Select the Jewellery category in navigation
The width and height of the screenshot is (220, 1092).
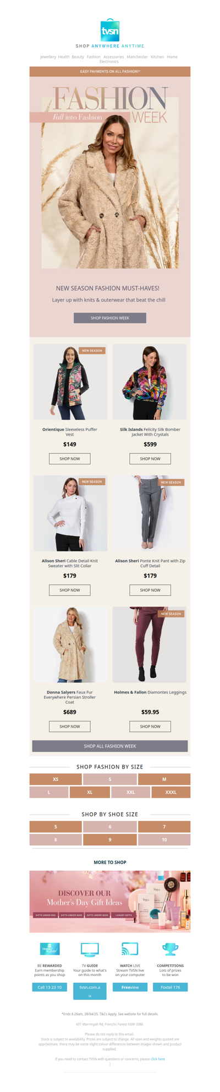(x=48, y=57)
